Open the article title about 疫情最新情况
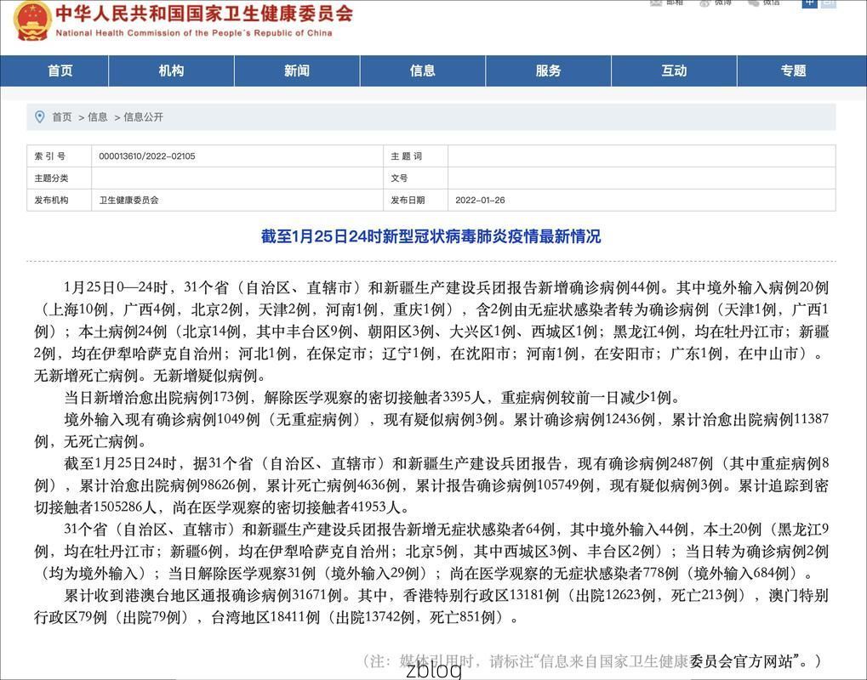 click(433, 236)
